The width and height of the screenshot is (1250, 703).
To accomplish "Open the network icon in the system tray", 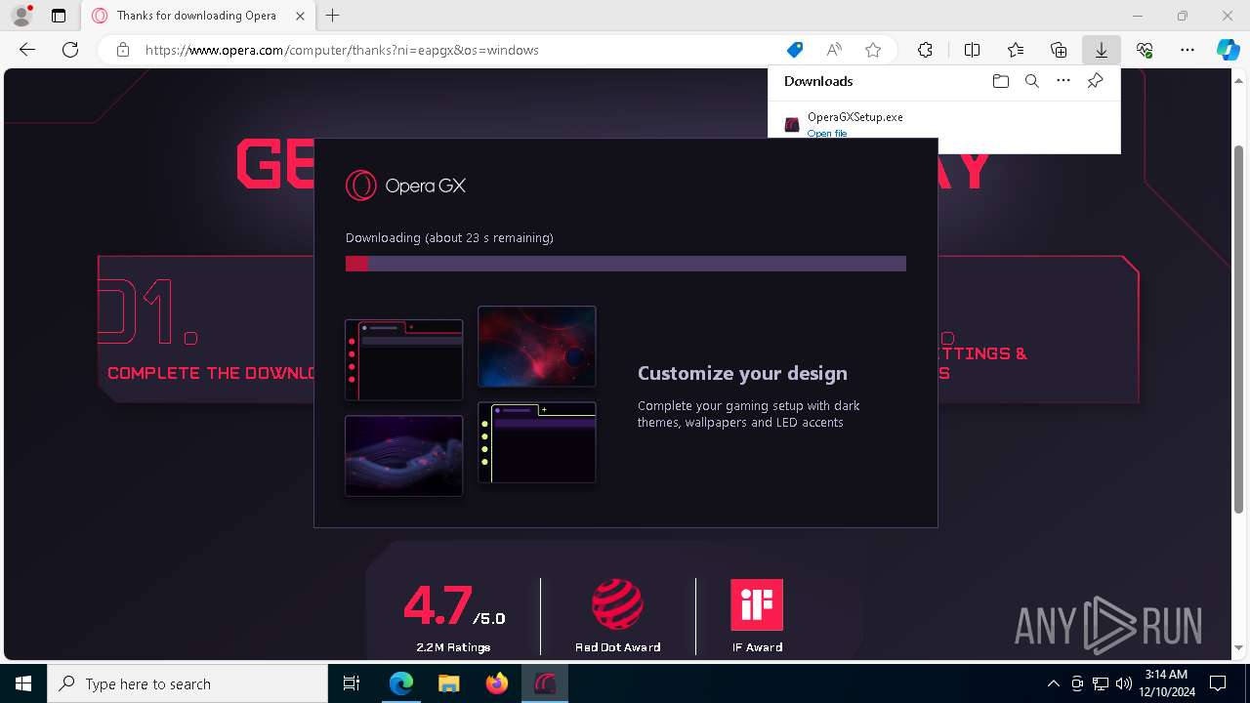I will click(1101, 683).
